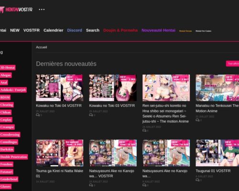Click the Manatsu no Tenkousei title link
The width and height of the screenshot is (239, 191).
(x=217, y=108)
